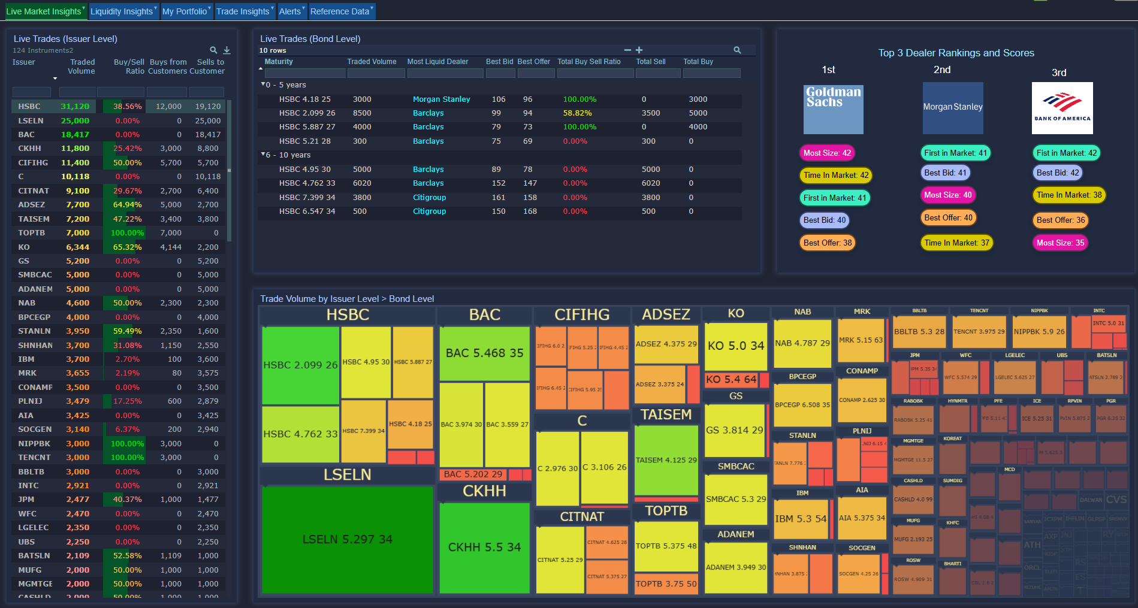Click the Issuer Level breadcrumb link
The width and height of the screenshot is (1138, 608).
click(x=354, y=298)
